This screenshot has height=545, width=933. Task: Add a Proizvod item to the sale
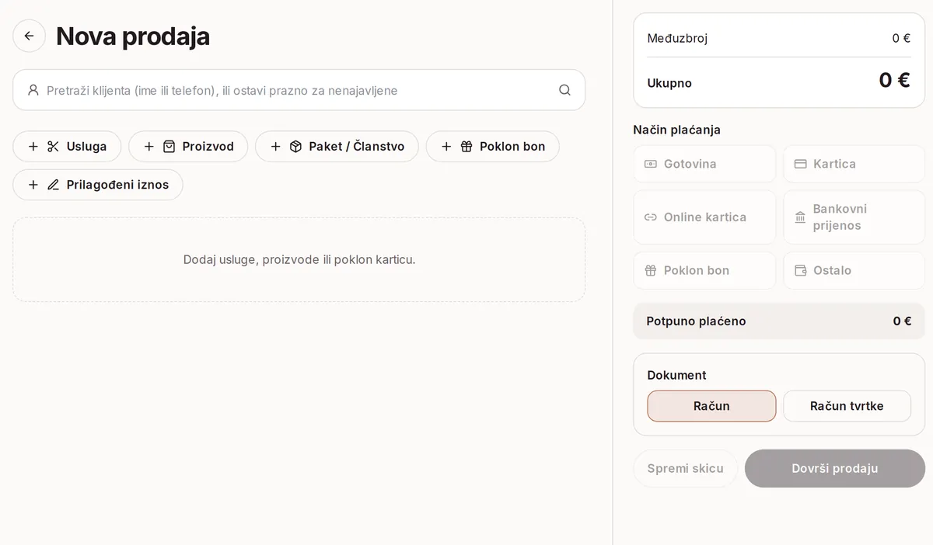point(188,146)
